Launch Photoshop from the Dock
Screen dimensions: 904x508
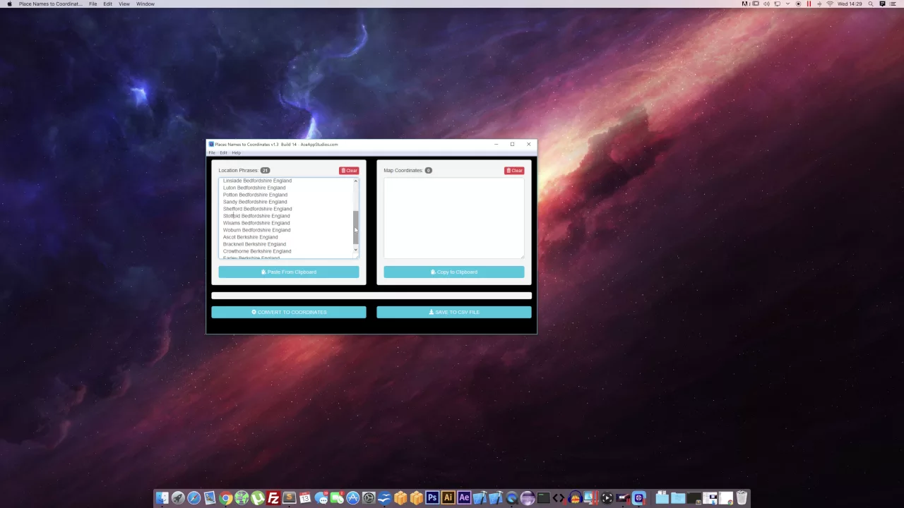[x=432, y=497]
